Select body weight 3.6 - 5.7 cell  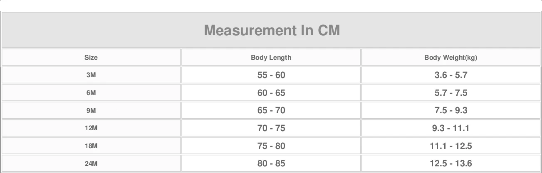tap(451, 75)
